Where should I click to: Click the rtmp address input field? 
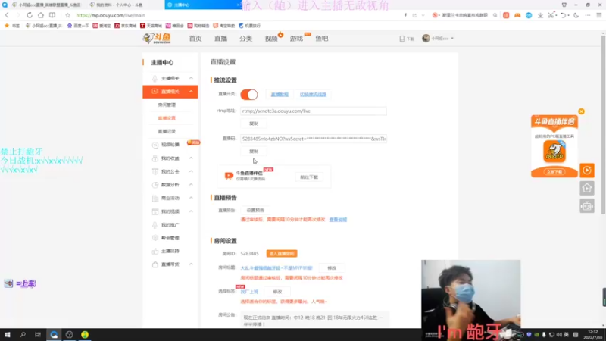pos(314,111)
